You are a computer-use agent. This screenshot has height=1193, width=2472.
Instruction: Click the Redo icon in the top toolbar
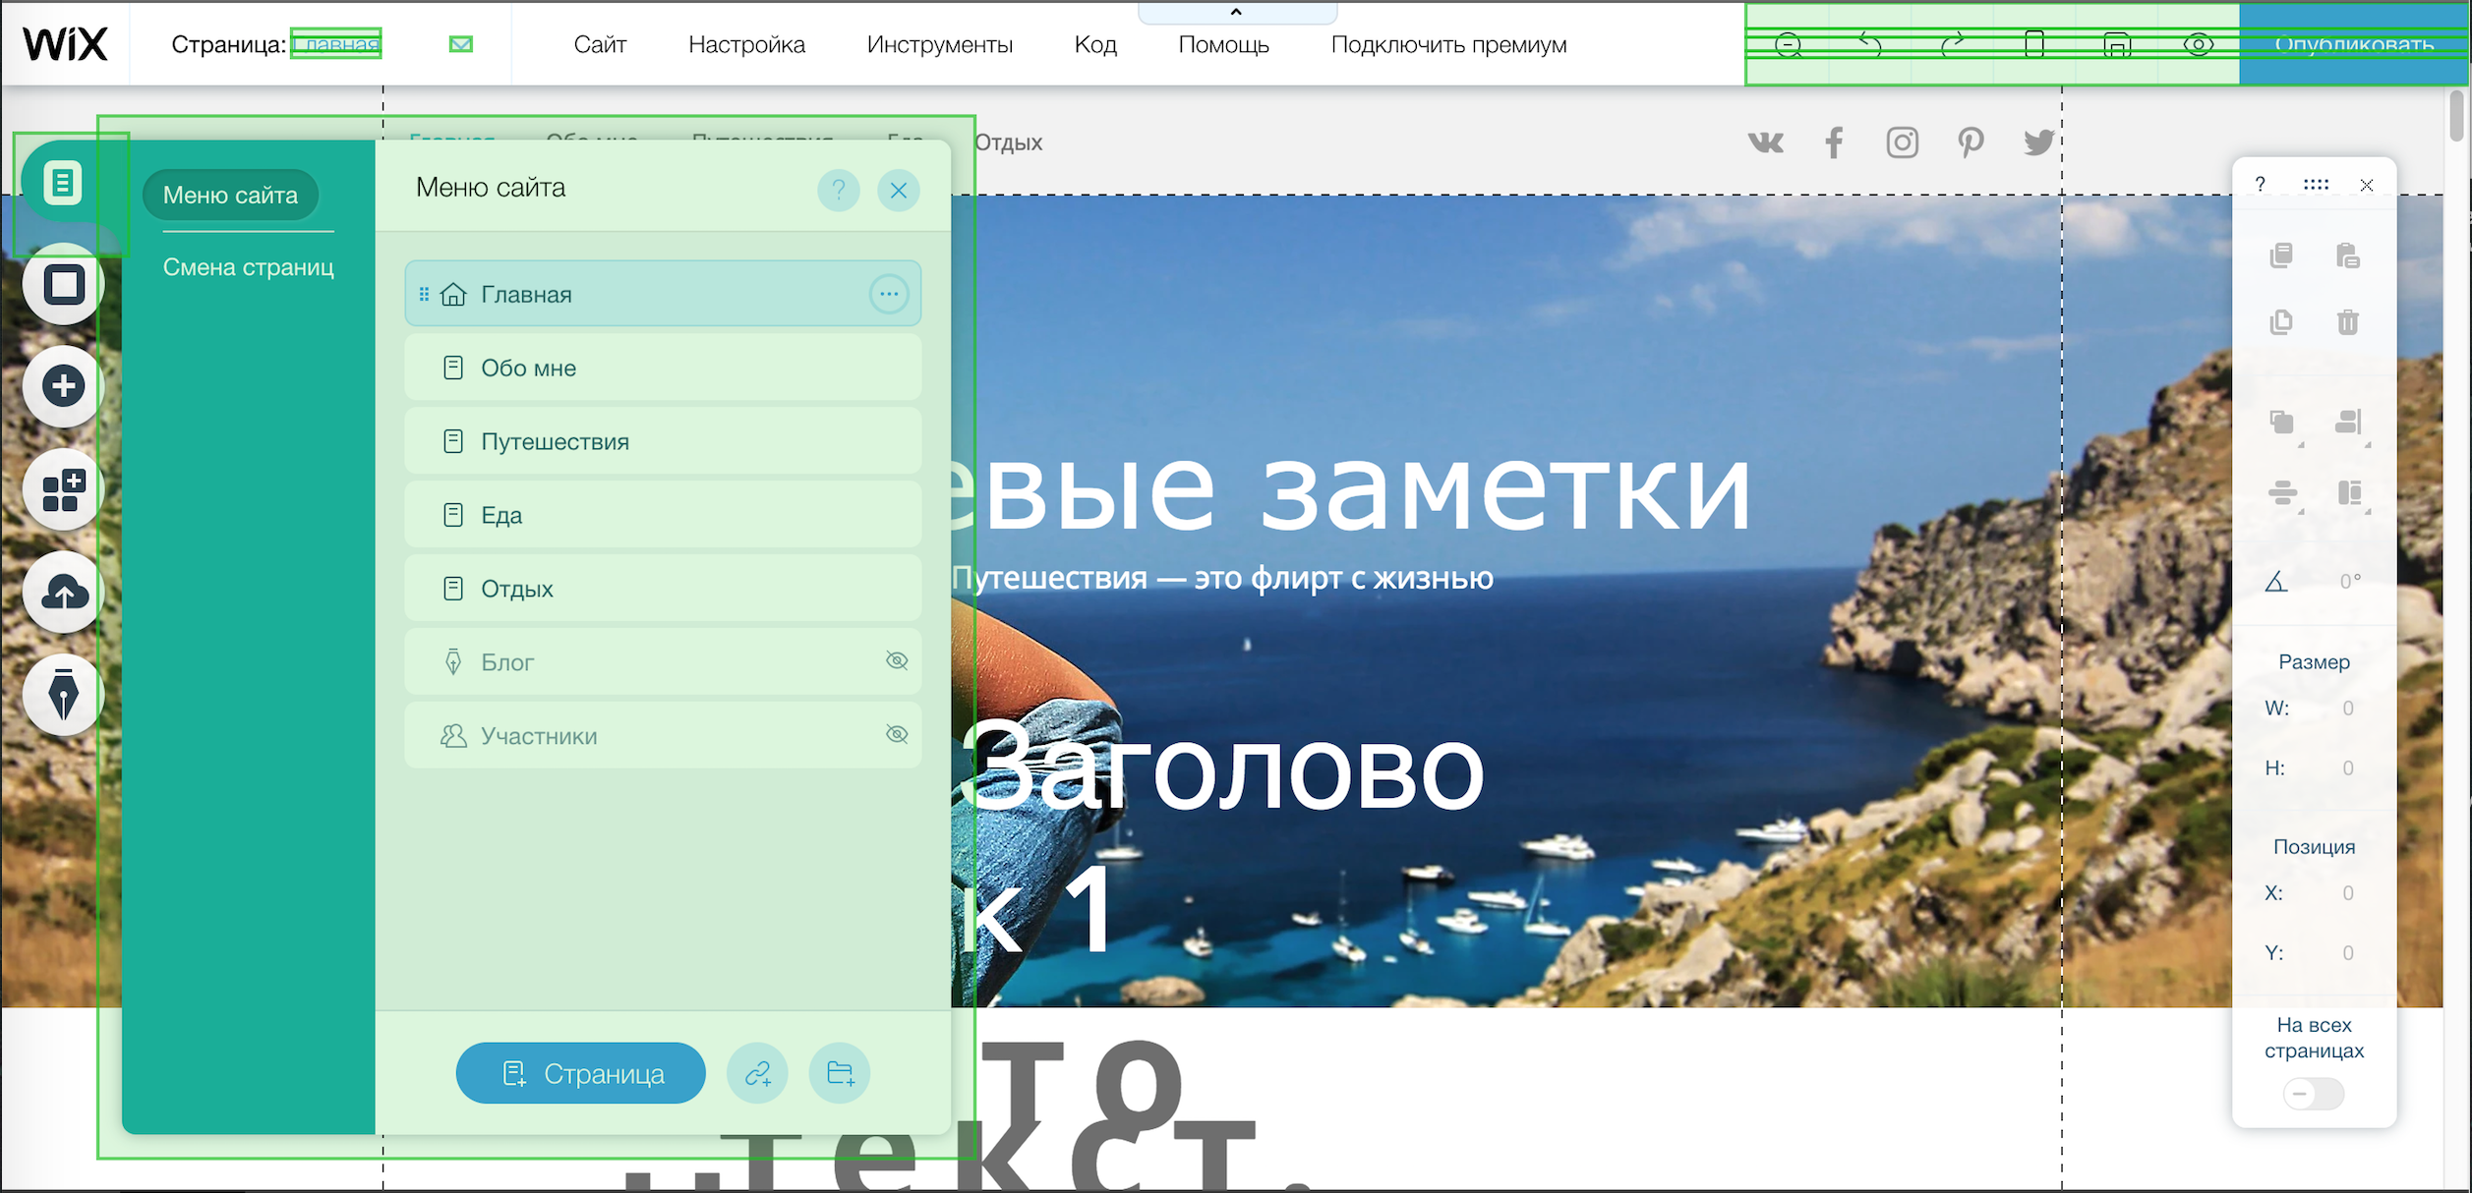(x=1952, y=44)
